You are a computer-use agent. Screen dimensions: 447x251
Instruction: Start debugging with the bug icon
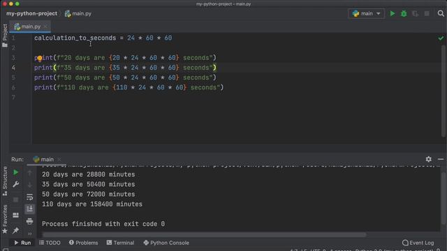(x=404, y=14)
